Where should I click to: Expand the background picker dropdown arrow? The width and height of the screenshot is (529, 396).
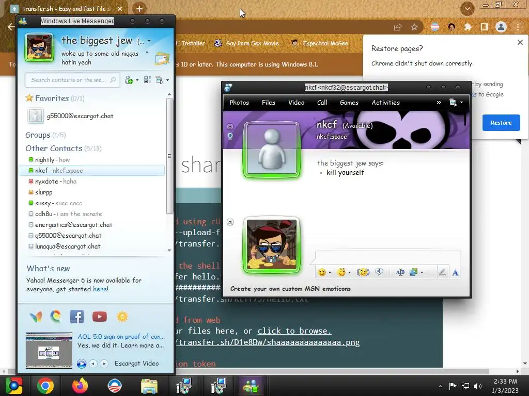[x=422, y=272]
